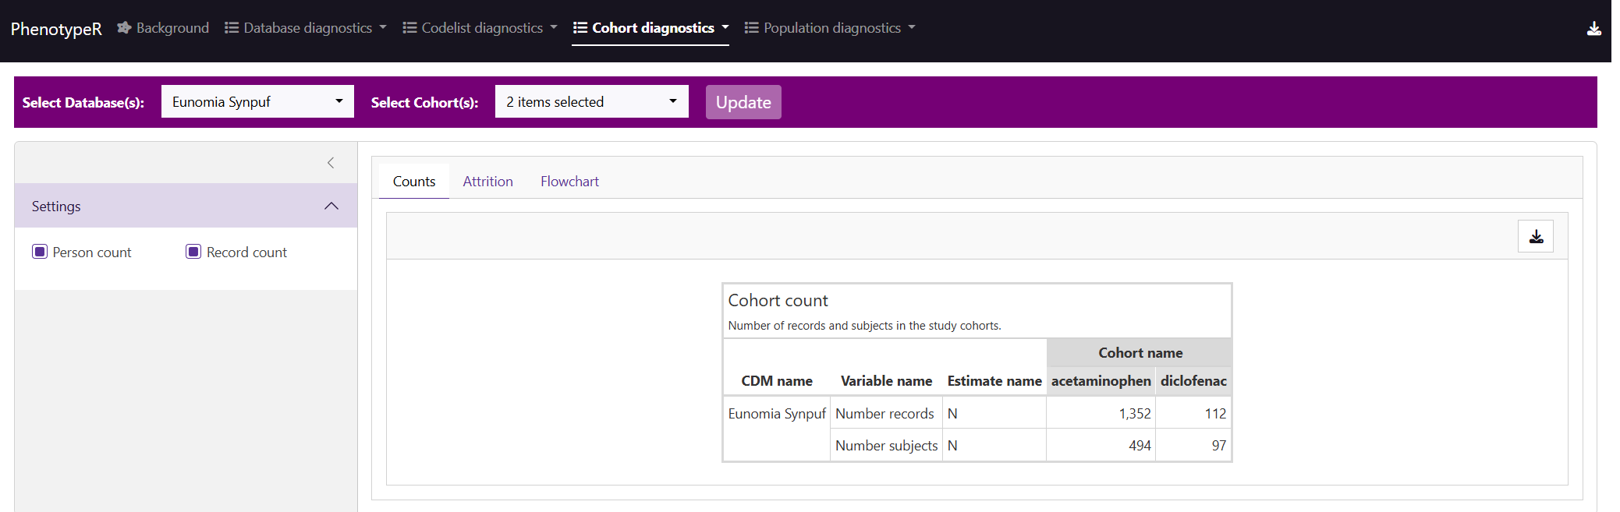Switch to the Flowchart tab
This screenshot has width=1620, height=512.
(x=569, y=182)
